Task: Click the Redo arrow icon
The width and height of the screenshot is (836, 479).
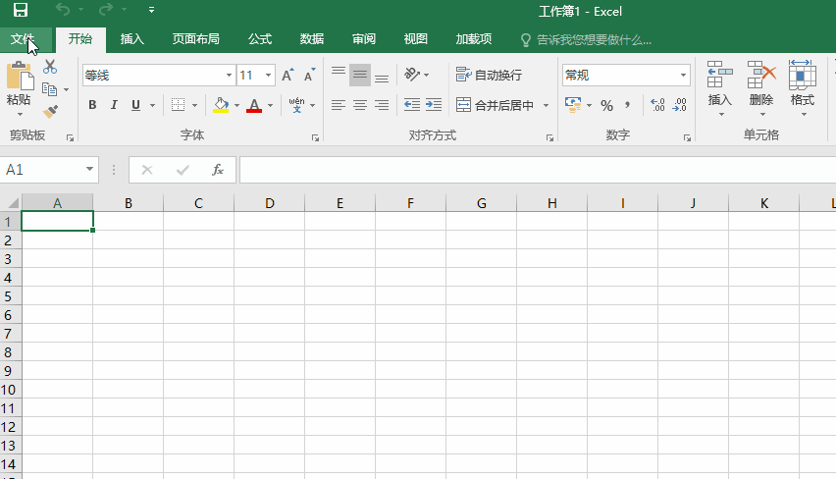Action: 106,9
